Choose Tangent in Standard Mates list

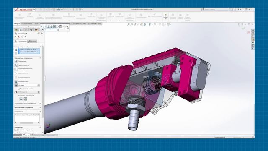pyautogui.click(x=23, y=73)
